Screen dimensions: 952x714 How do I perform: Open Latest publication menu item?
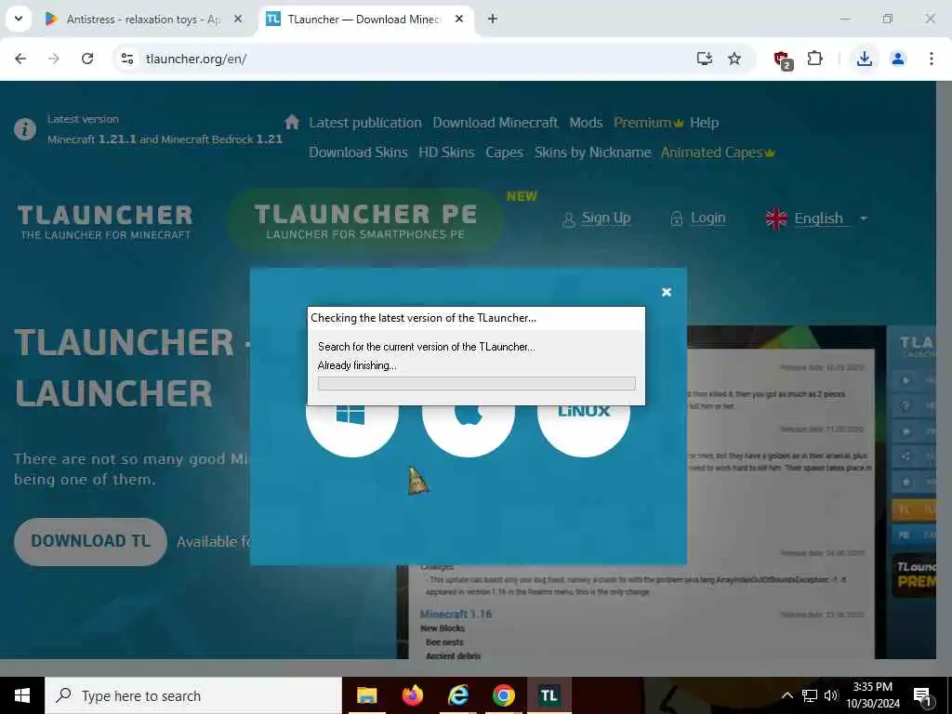coord(364,123)
